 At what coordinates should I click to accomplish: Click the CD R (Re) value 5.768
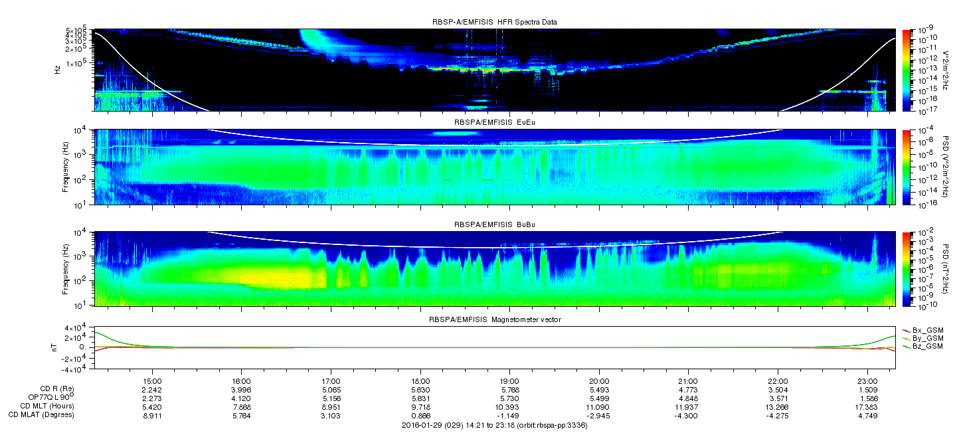click(x=509, y=389)
